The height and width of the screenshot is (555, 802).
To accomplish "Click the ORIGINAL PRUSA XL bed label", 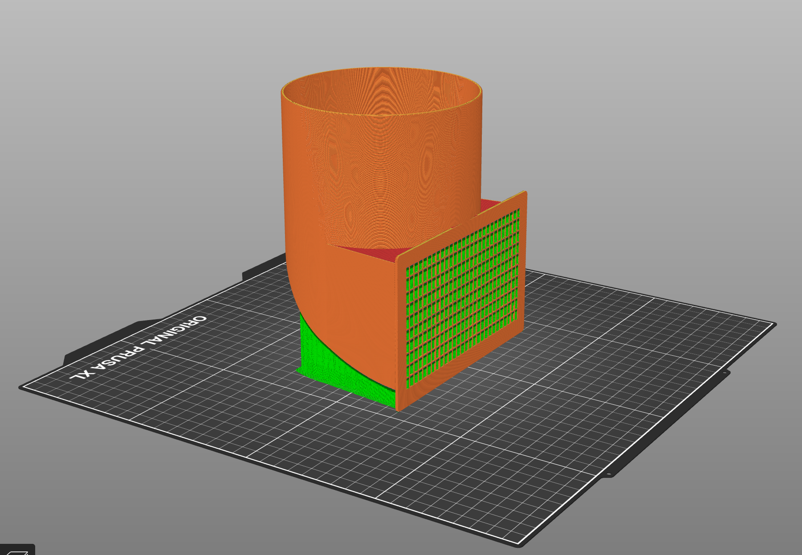I will (x=139, y=348).
